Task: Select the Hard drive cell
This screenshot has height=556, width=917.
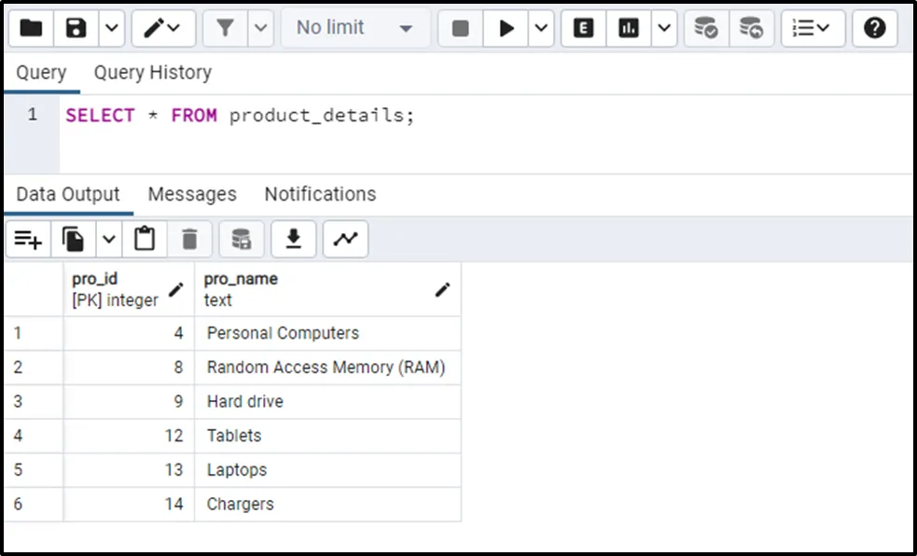Action: pos(327,401)
